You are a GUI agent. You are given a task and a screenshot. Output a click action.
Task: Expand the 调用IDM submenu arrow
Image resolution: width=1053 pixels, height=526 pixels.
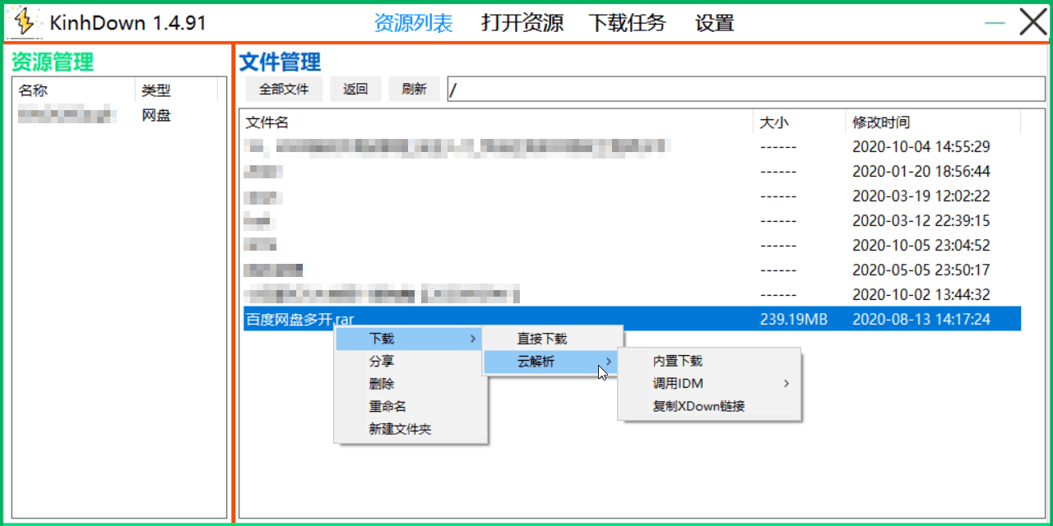point(786,383)
